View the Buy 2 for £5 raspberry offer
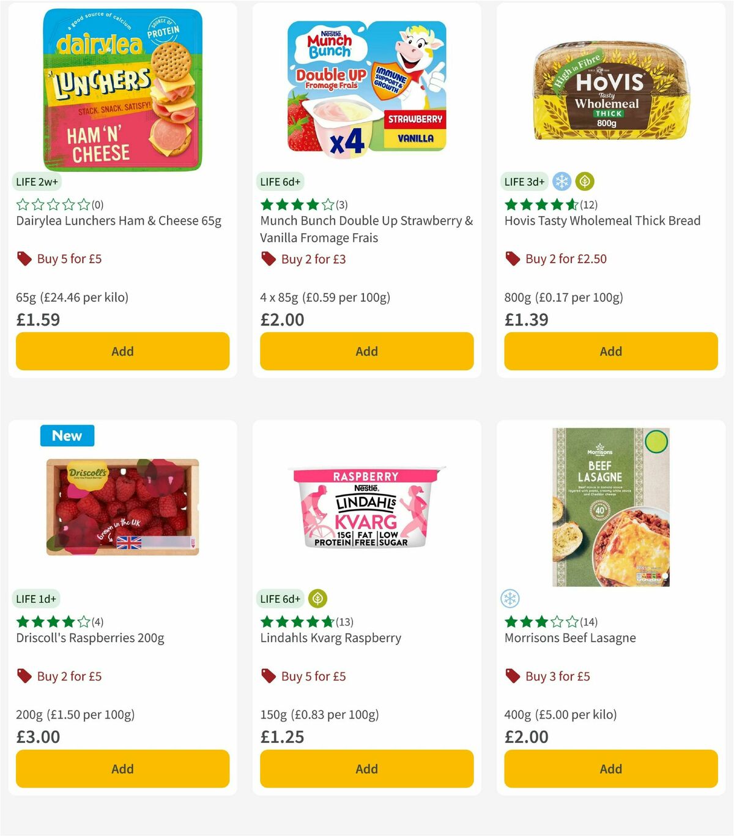The height and width of the screenshot is (836, 734). point(69,676)
